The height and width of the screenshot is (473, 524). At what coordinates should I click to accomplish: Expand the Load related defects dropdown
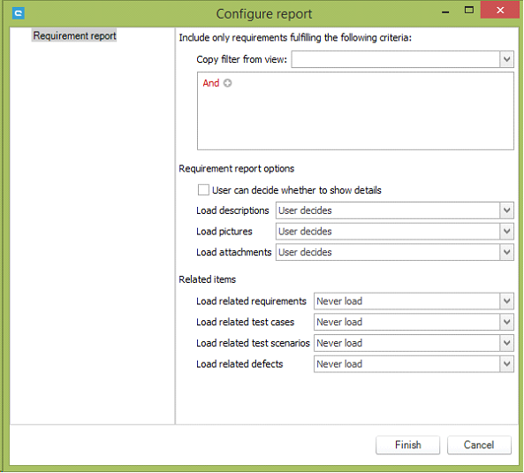(x=506, y=363)
